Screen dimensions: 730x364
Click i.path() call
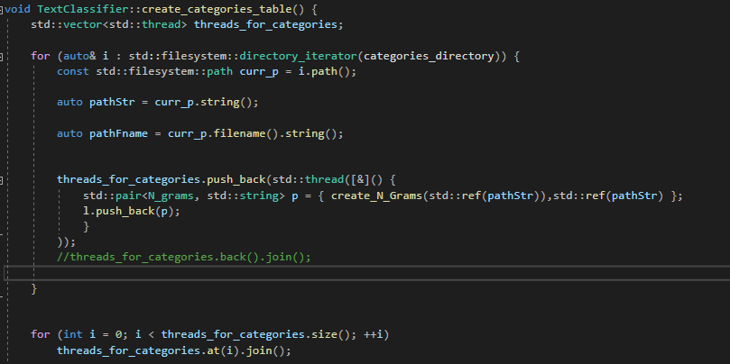point(324,71)
